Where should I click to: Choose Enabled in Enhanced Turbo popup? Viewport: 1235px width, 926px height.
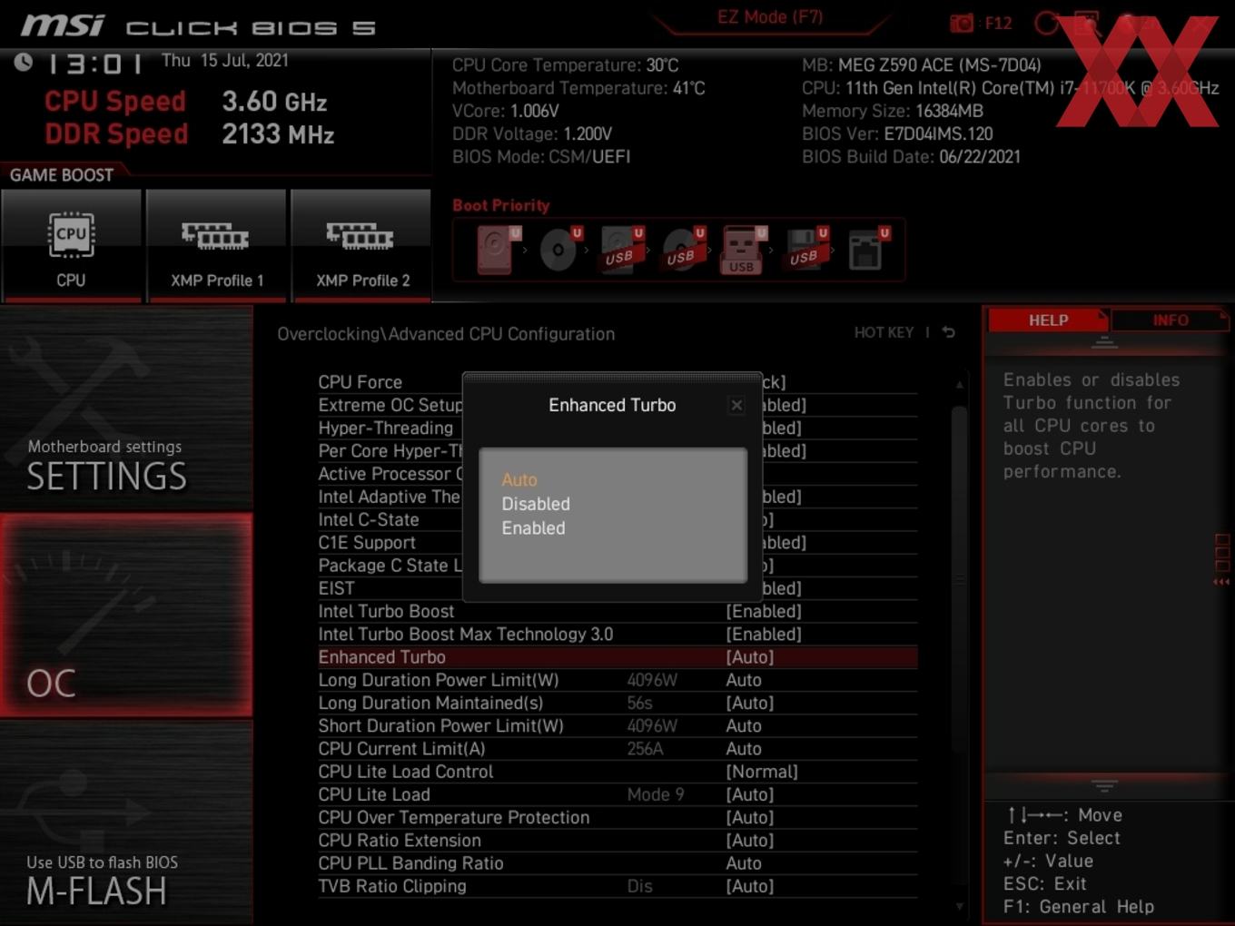[x=533, y=528]
